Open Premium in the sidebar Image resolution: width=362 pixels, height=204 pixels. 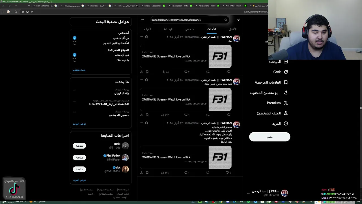pyautogui.click(x=277, y=103)
